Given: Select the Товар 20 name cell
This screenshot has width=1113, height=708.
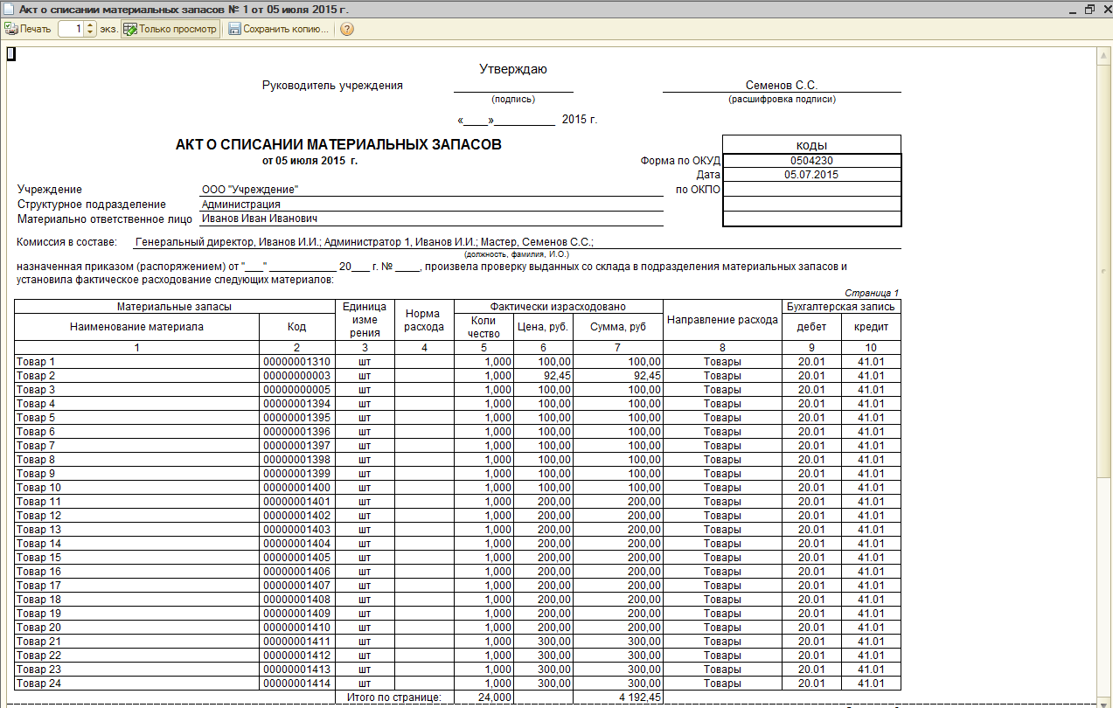Looking at the screenshot, I should (x=137, y=628).
